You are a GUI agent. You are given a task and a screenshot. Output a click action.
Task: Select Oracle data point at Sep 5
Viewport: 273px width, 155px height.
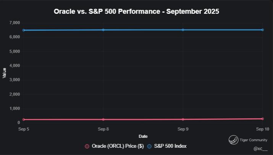(x=24, y=119)
